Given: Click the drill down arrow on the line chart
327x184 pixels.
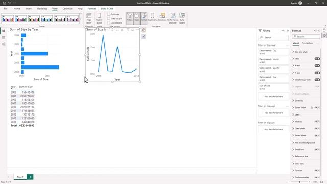Looking at the screenshot, I should click(x=112, y=30).
